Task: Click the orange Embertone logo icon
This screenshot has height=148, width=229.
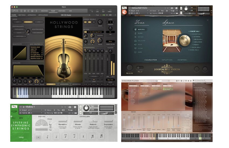Action: pos(124,12)
